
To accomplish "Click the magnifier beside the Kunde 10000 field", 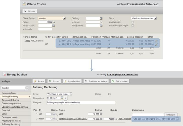I will click(x=54, y=22).
